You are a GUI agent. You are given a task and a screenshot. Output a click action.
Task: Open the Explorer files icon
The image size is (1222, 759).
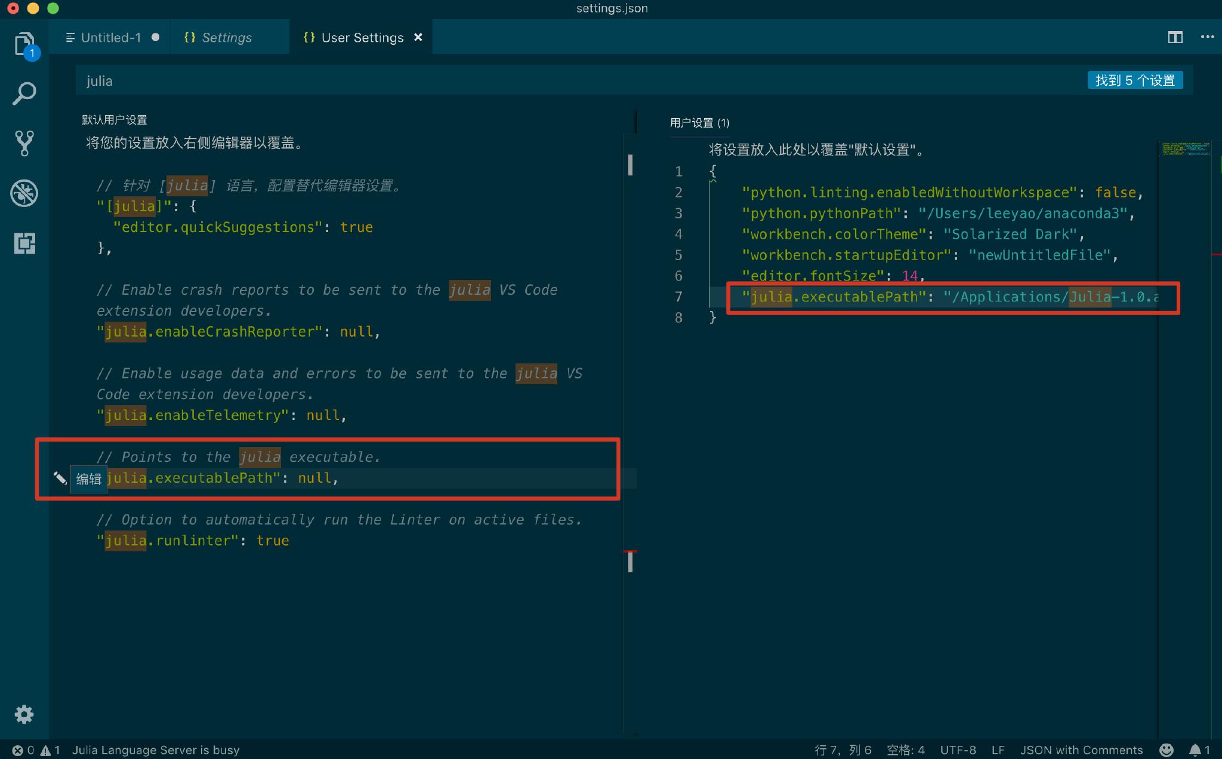24,44
